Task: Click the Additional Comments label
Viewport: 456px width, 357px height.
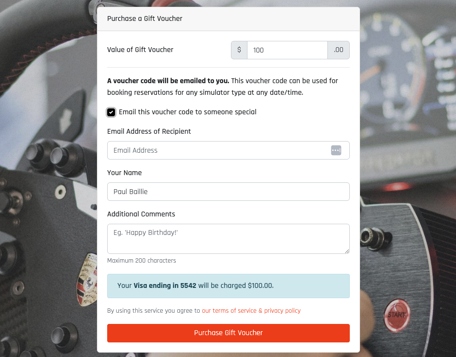Action: 141,214
